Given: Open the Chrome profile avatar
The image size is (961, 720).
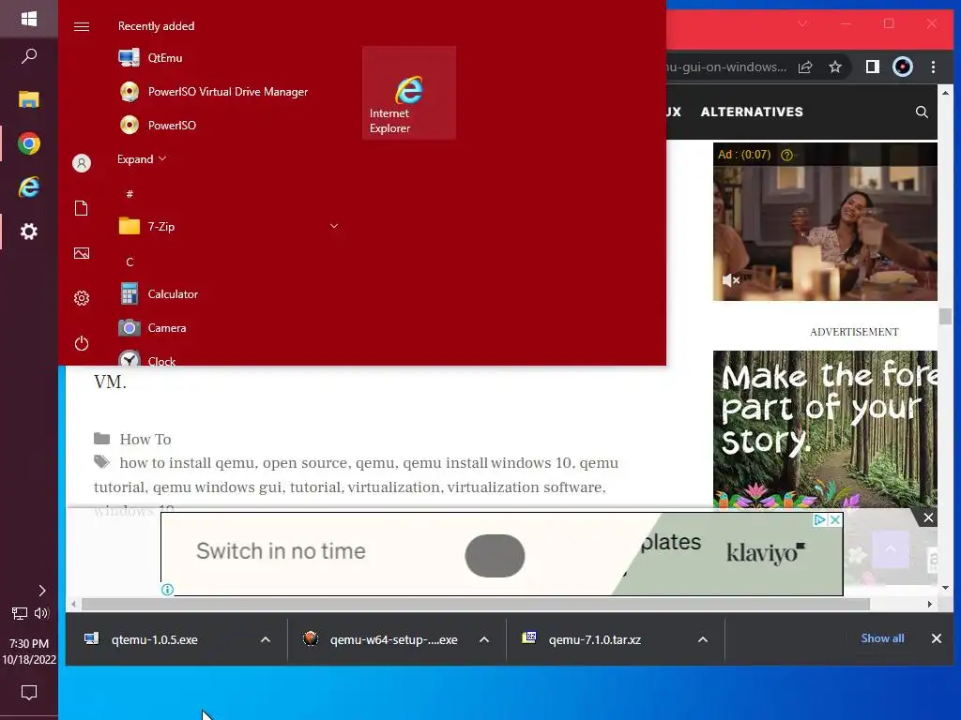Looking at the screenshot, I should pos(902,67).
